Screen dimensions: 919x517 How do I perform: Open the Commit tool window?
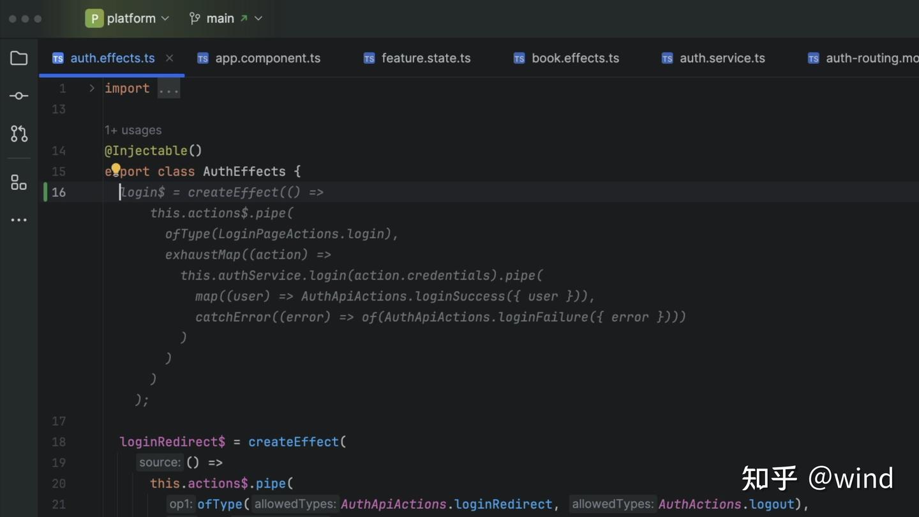pos(19,95)
